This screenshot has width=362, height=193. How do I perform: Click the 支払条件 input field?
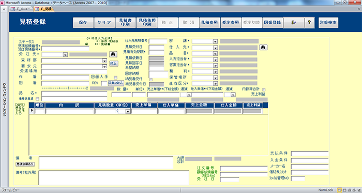(x=310, y=154)
